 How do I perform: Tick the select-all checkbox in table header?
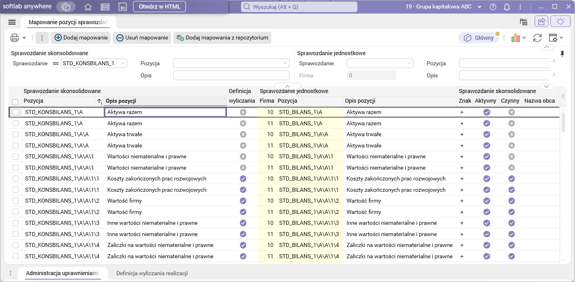tap(15, 102)
